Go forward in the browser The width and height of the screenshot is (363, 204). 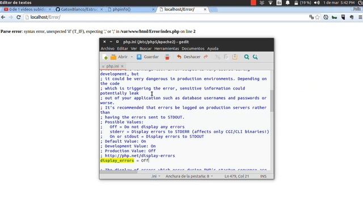coord(11,18)
